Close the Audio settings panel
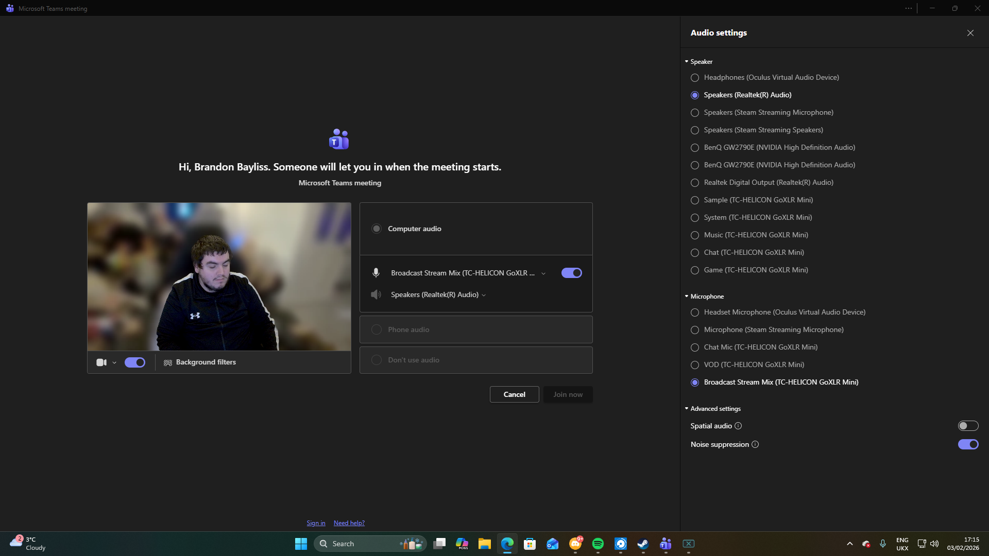This screenshot has width=989, height=556. (970, 33)
